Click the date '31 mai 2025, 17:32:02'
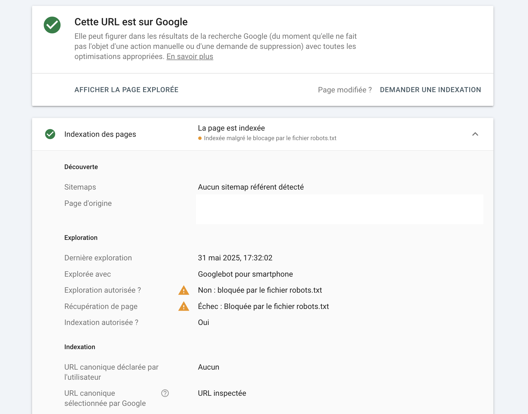 pos(235,258)
